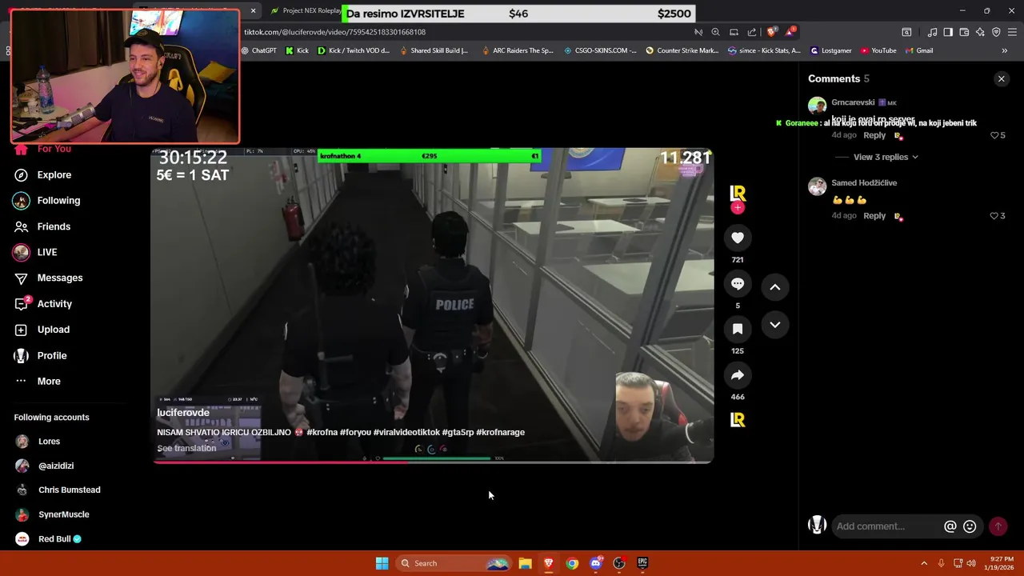Insert a mention with the @ icon
Viewport: 1024px width, 576px height.
point(950,526)
